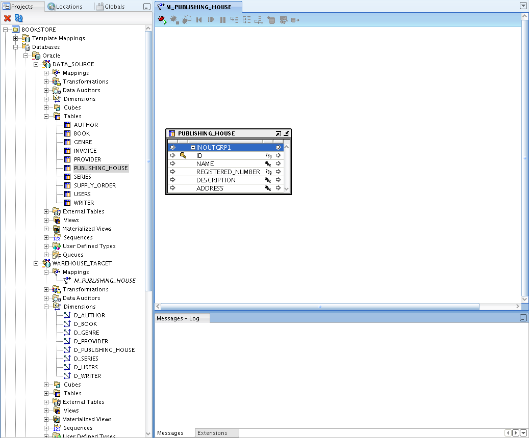Collapse the INOUTGRP1 group

point(193,147)
